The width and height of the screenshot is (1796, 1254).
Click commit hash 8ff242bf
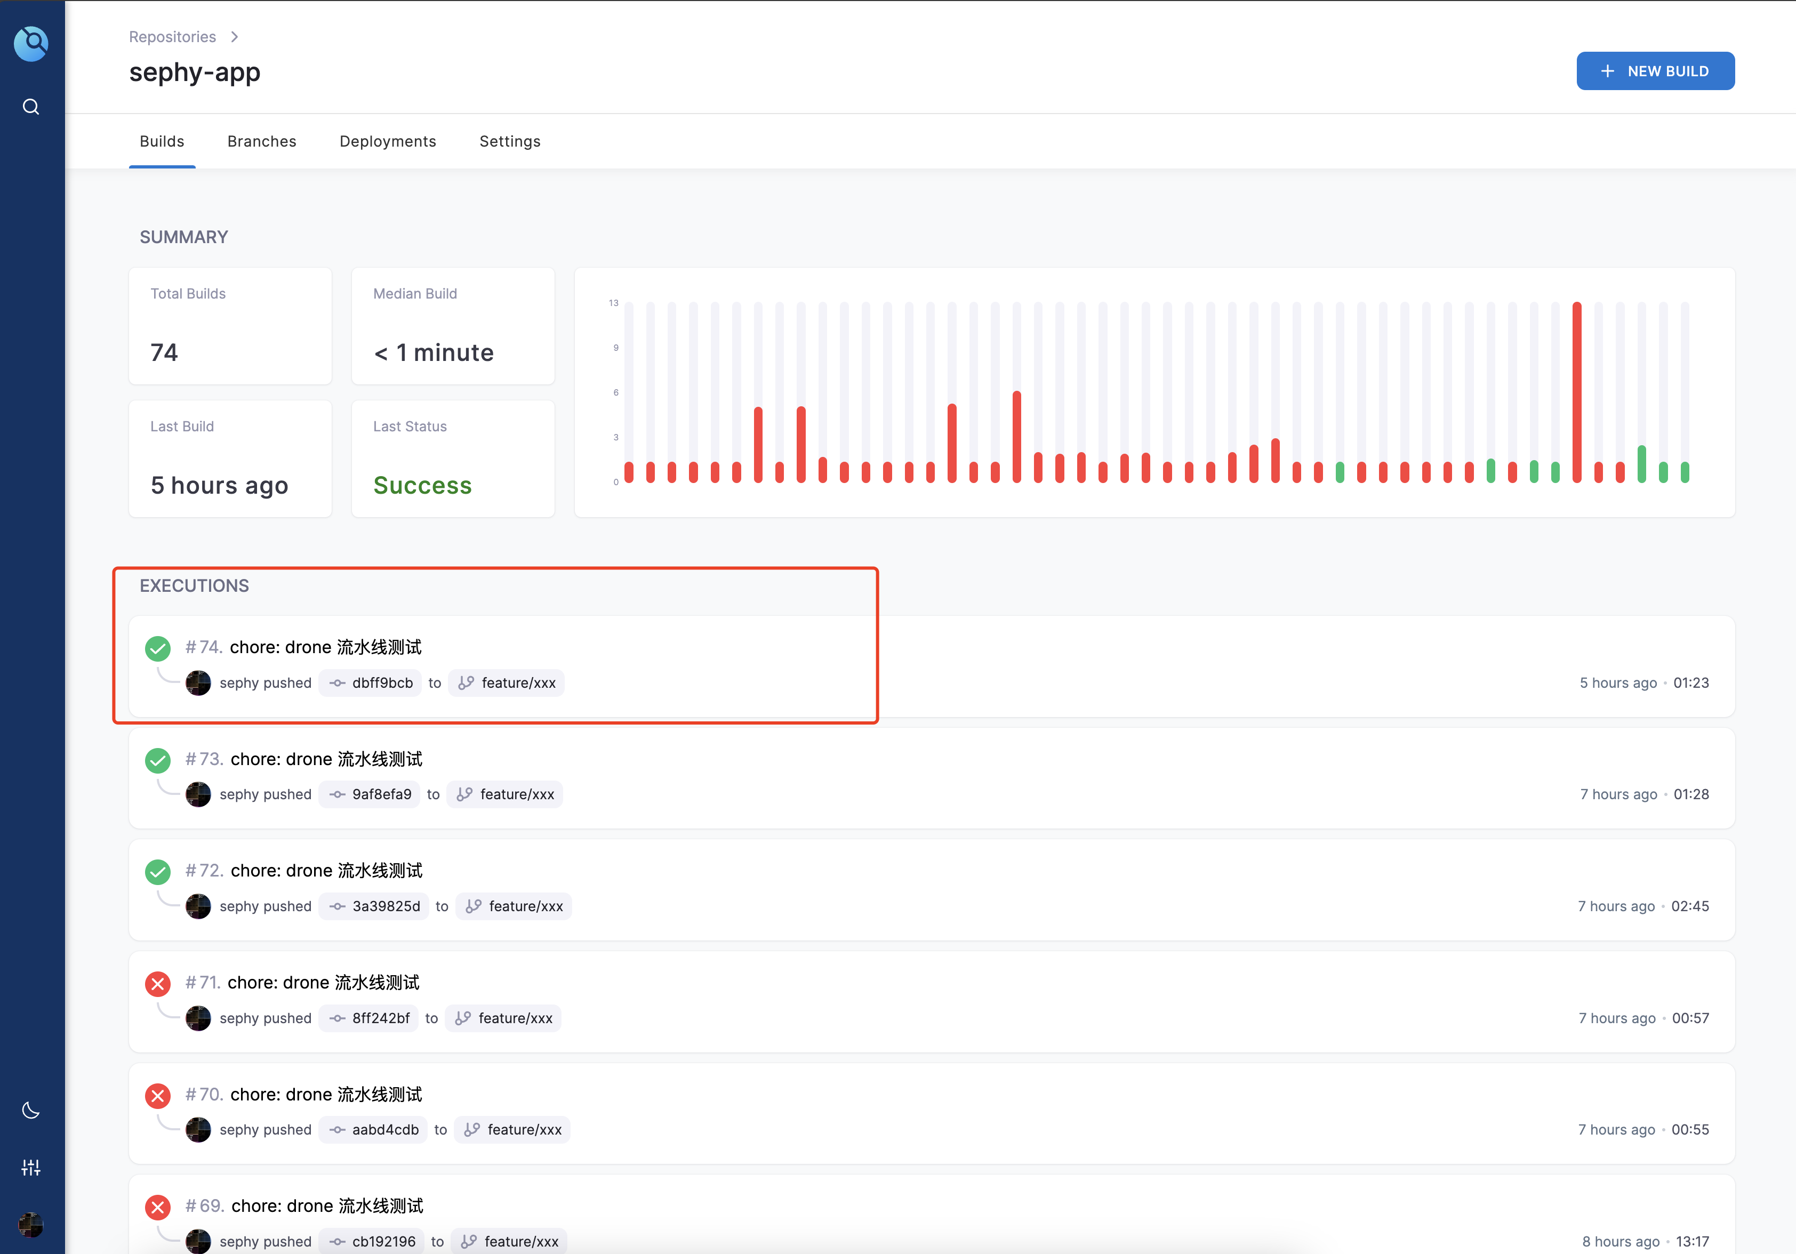tap(381, 1018)
